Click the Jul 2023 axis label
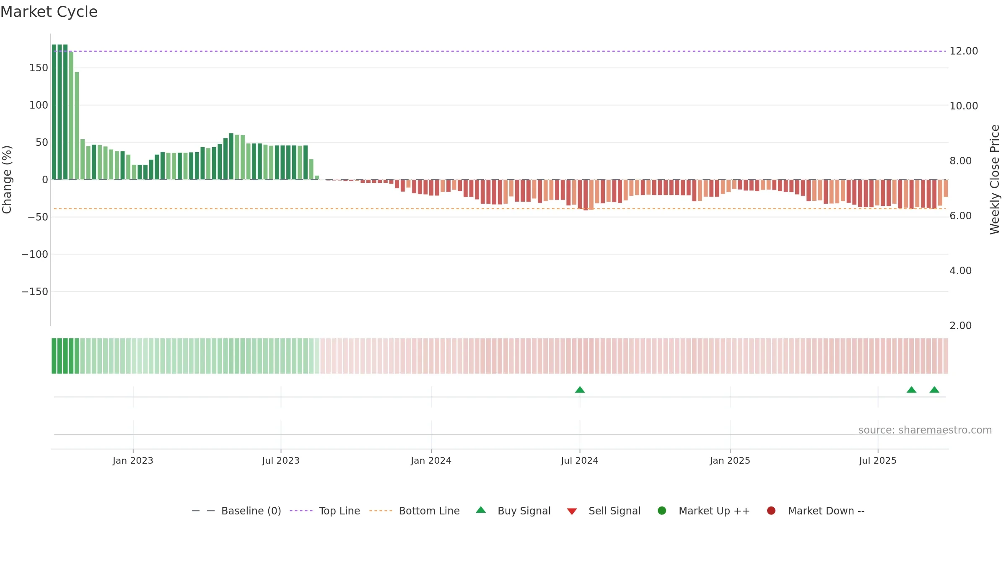This screenshot has height=566, width=1006. click(x=281, y=461)
